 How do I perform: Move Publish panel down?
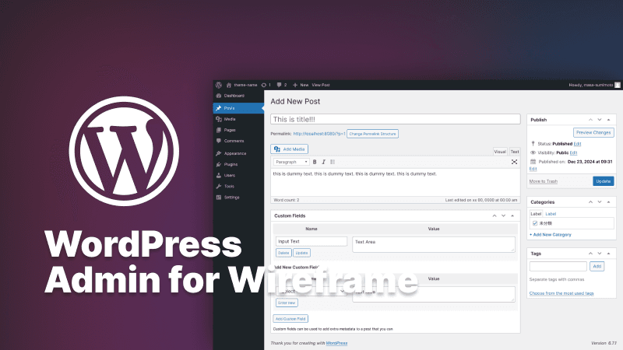pyautogui.click(x=600, y=120)
